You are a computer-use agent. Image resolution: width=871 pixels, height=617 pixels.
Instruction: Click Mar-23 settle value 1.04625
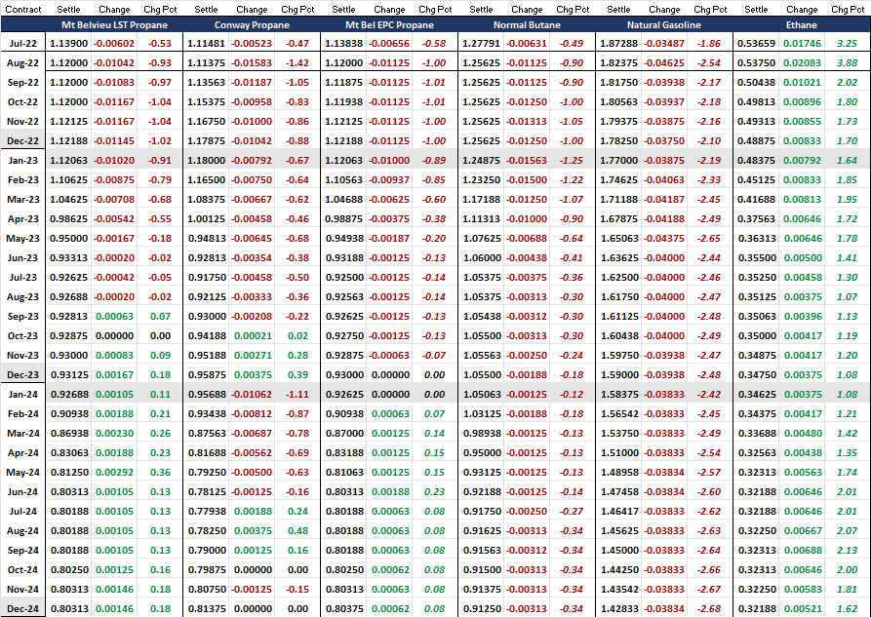click(x=69, y=200)
